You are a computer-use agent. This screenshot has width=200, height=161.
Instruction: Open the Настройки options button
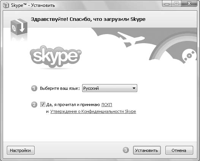click(21, 150)
